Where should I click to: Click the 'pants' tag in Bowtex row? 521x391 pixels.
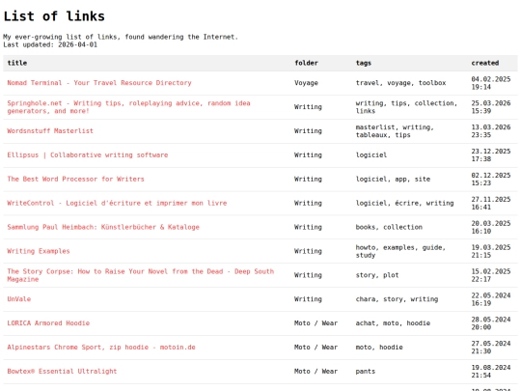coord(366,371)
